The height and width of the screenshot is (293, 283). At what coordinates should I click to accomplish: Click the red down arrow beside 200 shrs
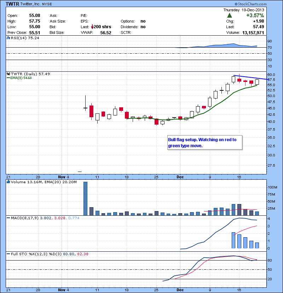92,27
